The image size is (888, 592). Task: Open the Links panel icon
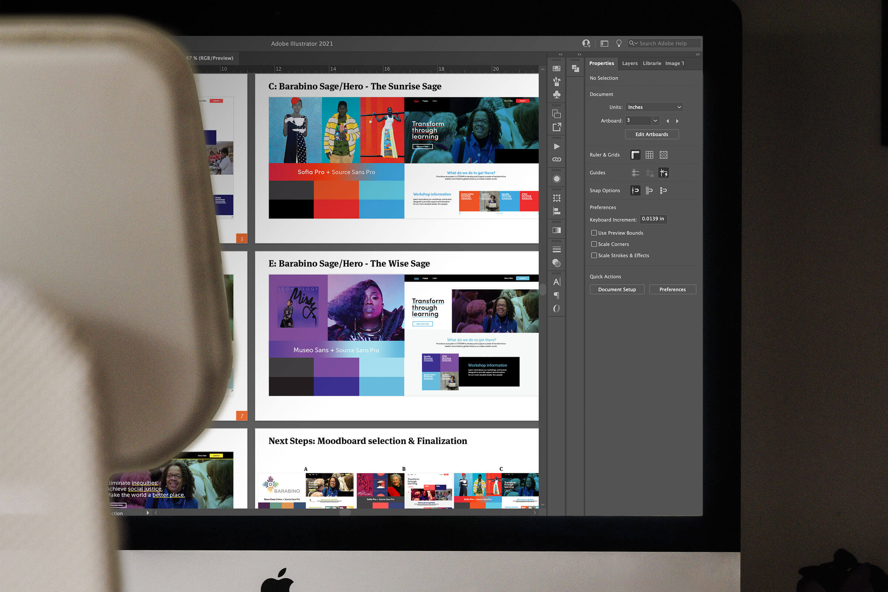pyautogui.click(x=556, y=159)
